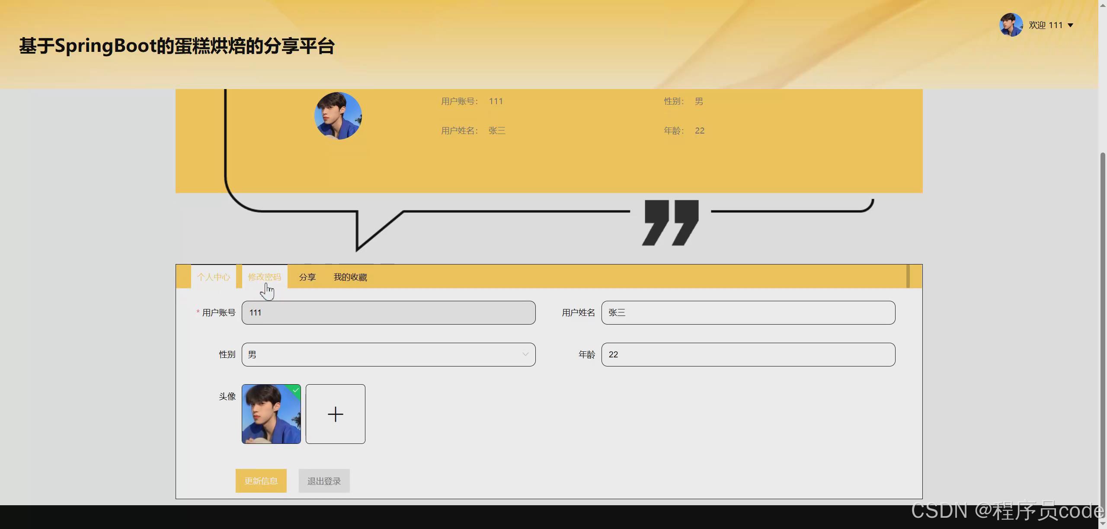Click the 用户姓名 input showing 张三
The width and height of the screenshot is (1107, 529).
tap(748, 312)
